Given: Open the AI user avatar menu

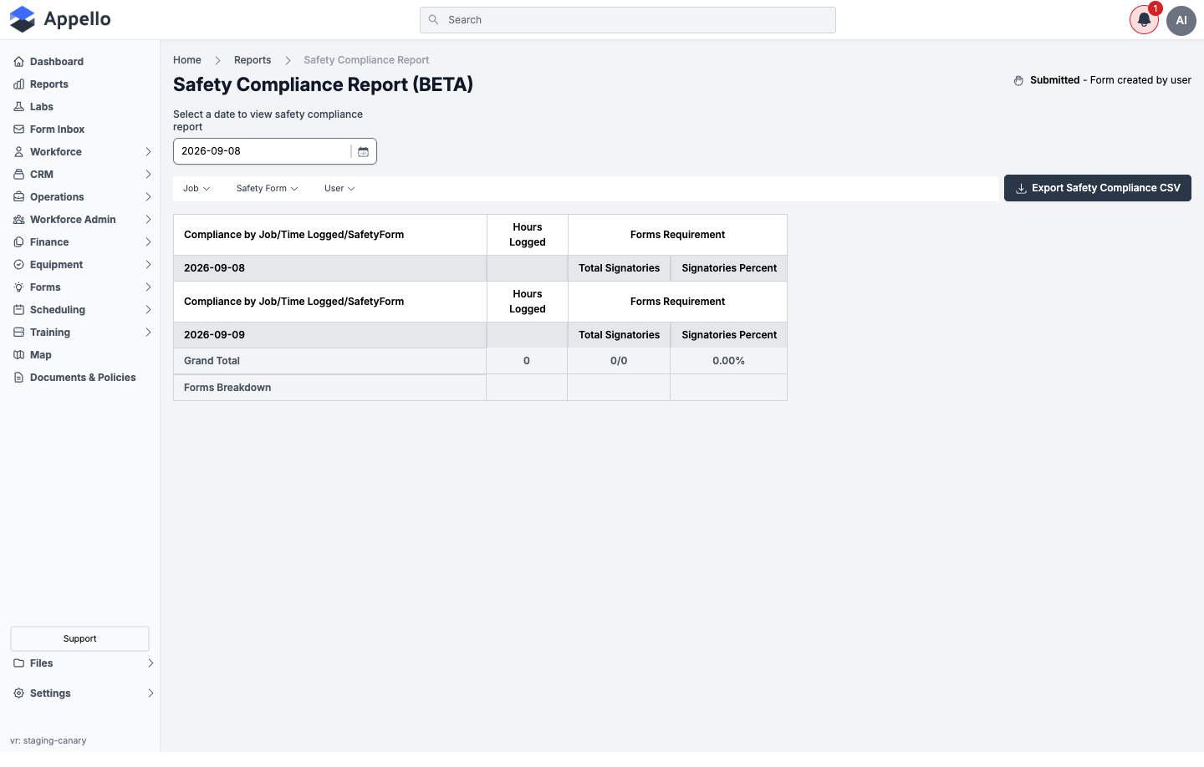Looking at the screenshot, I should (1181, 20).
